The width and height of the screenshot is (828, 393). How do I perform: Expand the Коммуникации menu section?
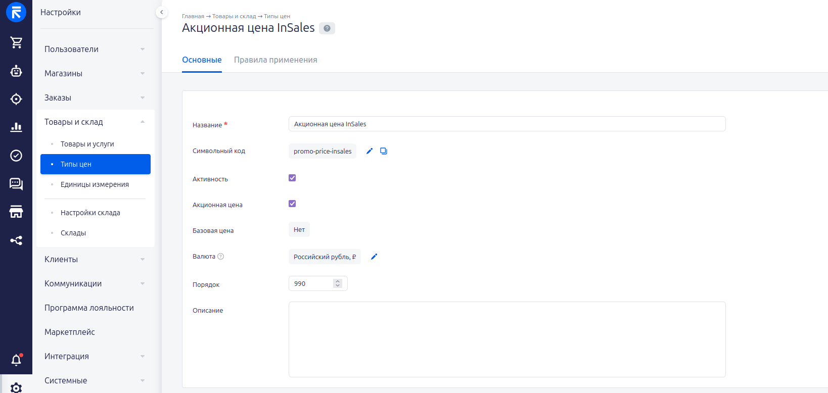(95, 283)
